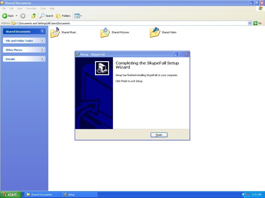This screenshot has width=265, height=198.
Task: Open the Favorites menu
Action: tap(31, 9)
